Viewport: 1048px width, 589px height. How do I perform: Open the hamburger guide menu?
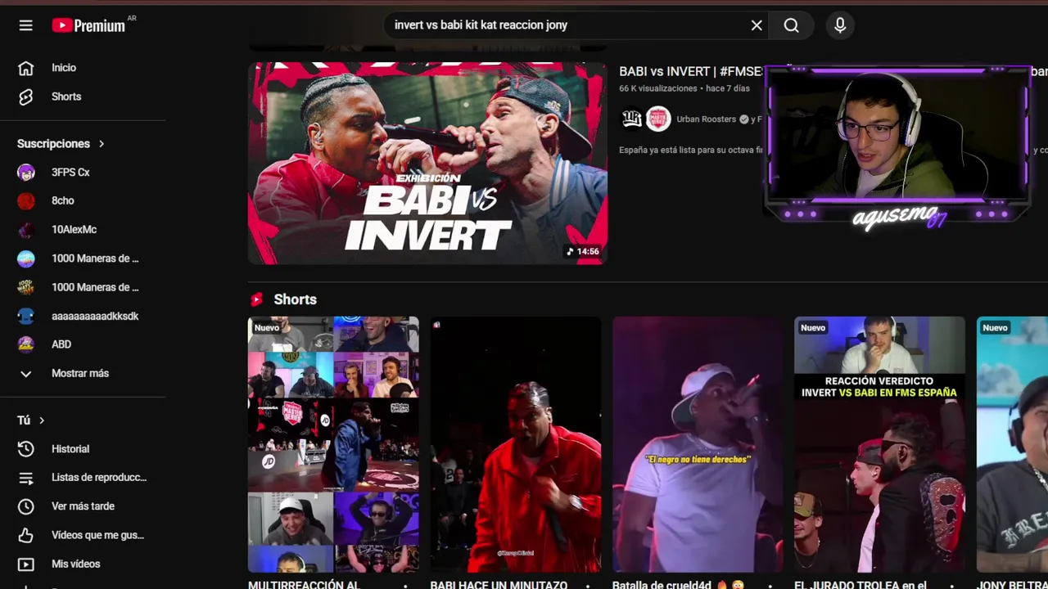[26, 25]
